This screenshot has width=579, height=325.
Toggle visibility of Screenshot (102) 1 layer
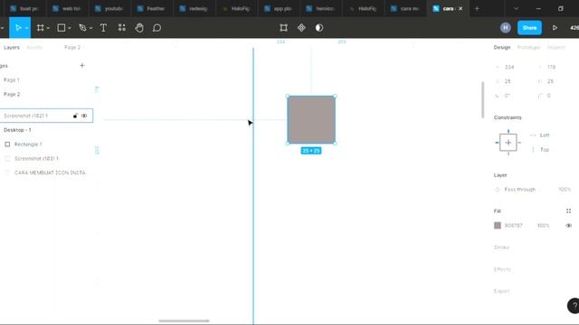pos(84,116)
